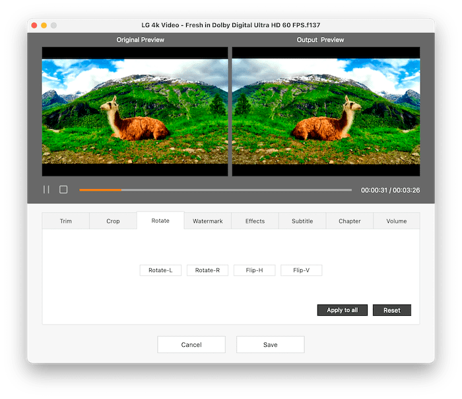Image resolution: width=462 pixels, height=399 pixels.
Task: Open the Chapter tab
Action: coord(349,221)
